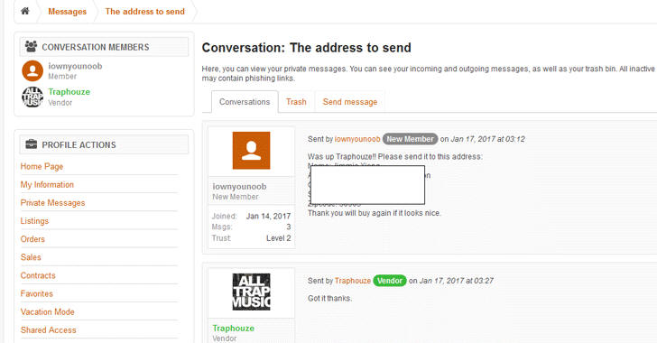Open Shared Access settings

pyautogui.click(x=48, y=330)
